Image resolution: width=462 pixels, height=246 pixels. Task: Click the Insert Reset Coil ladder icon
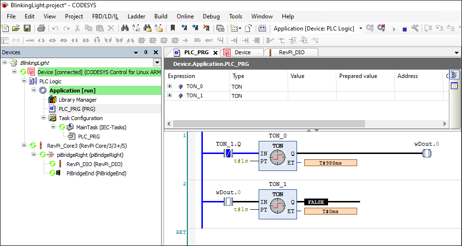coord(64,40)
